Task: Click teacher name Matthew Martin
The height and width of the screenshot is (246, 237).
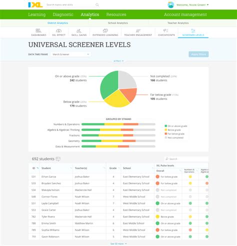Action: click(x=84, y=223)
